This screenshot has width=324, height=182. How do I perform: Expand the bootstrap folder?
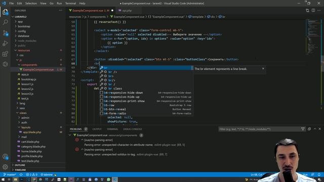38,26
